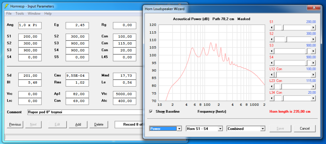Open the File menu

(9, 13)
